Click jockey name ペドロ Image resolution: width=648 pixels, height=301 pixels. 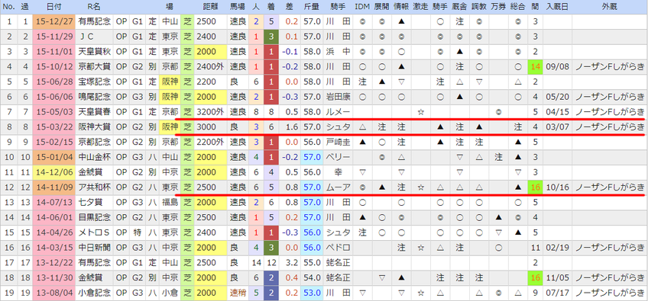[x=337, y=248]
